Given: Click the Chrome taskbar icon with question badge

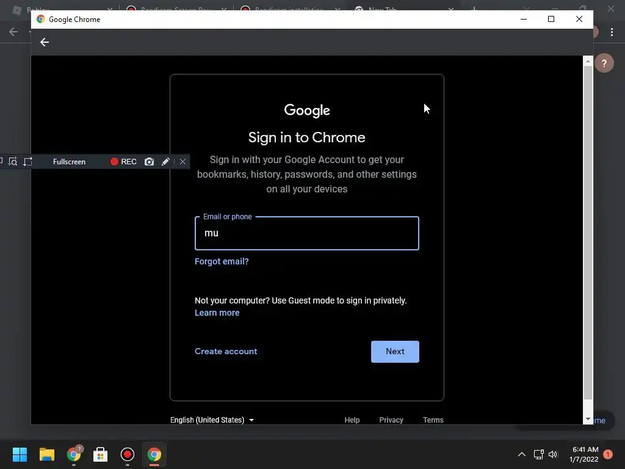Looking at the screenshot, I should click(74, 454).
